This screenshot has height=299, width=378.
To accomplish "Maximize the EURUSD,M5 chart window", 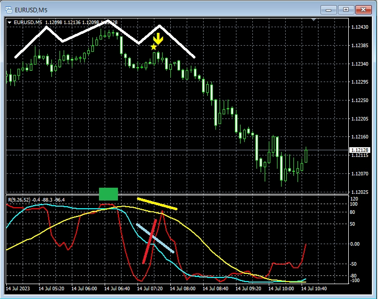I will 346,9.
